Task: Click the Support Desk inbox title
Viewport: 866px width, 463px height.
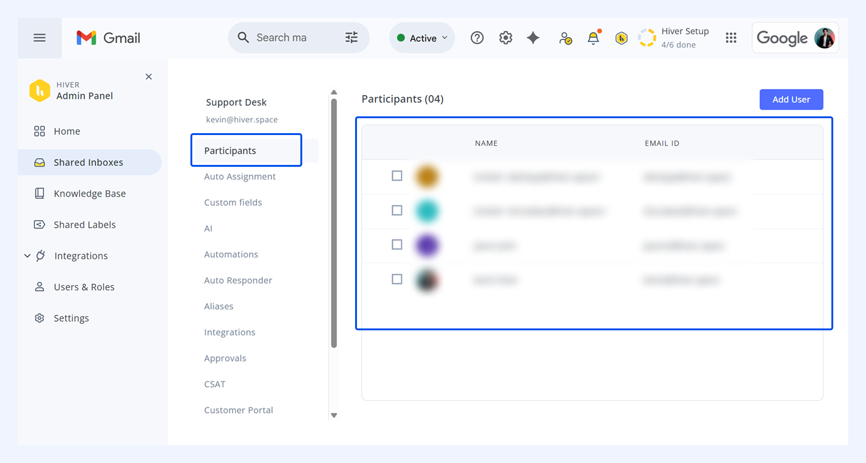Action: click(236, 102)
